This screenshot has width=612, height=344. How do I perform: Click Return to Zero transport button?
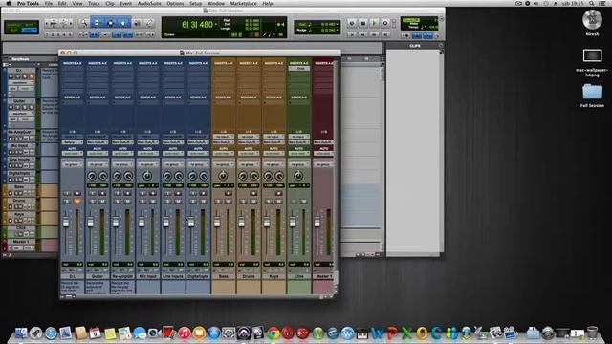click(x=352, y=34)
